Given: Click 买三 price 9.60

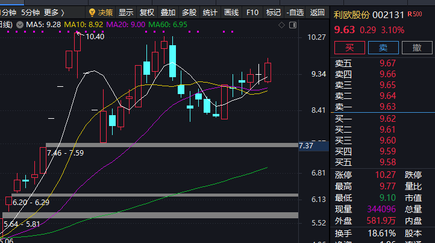Looking at the screenshot, I should click(x=387, y=140).
